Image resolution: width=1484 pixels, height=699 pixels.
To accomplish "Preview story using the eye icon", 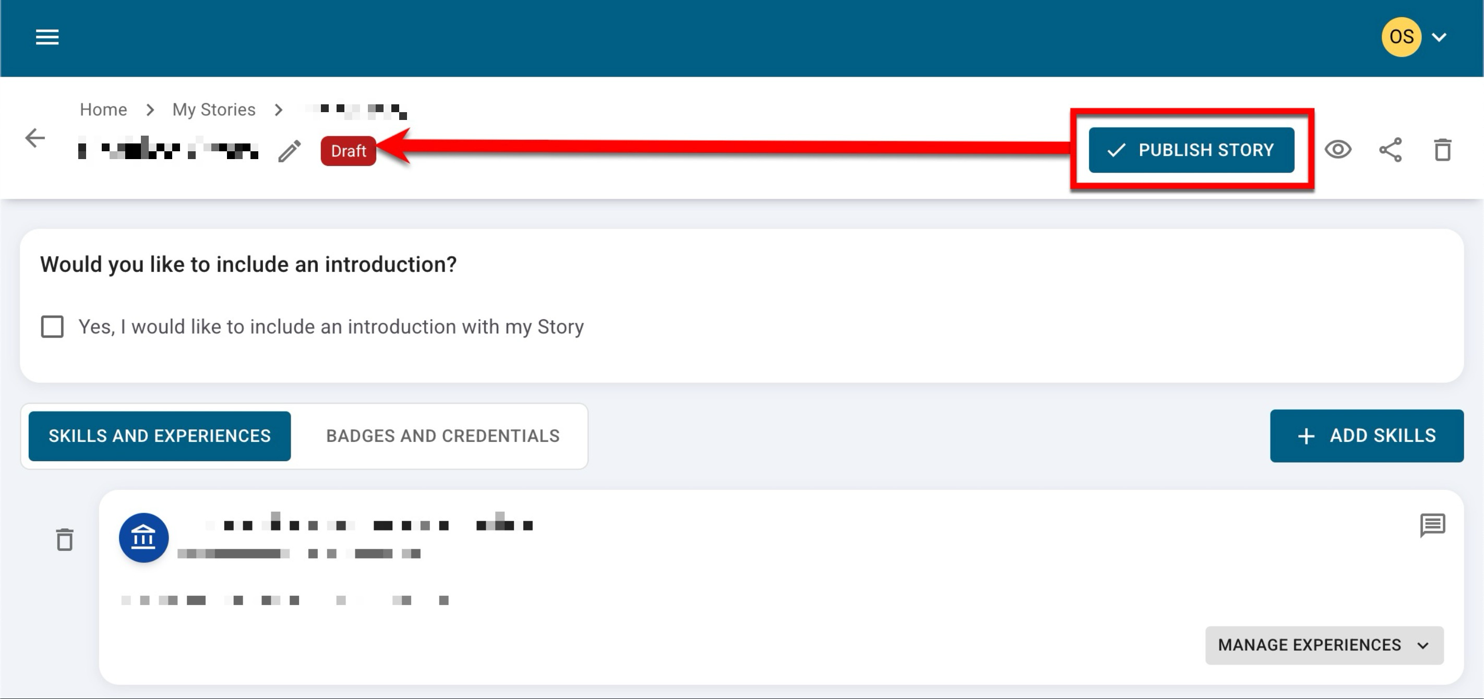I will point(1338,150).
